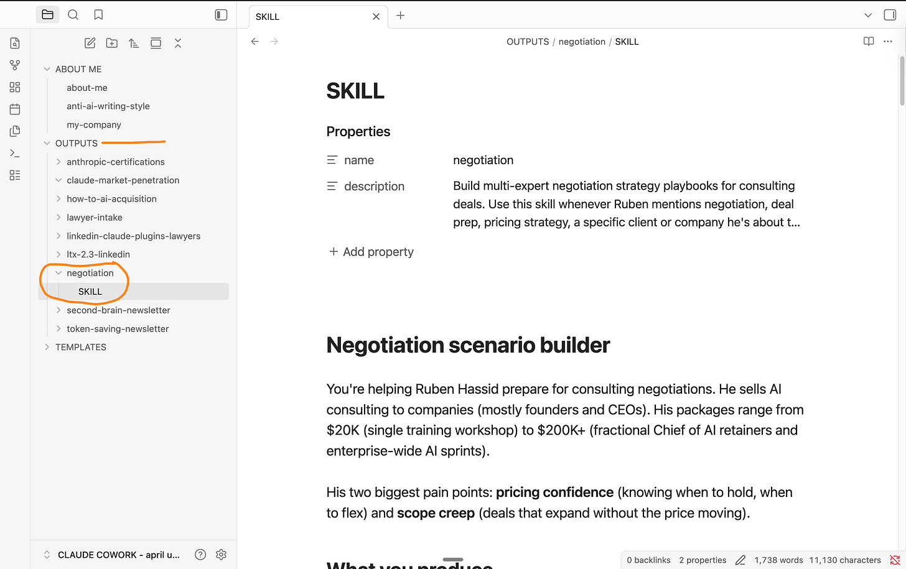Click negotiation in the breadcrumb

click(x=582, y=42)
